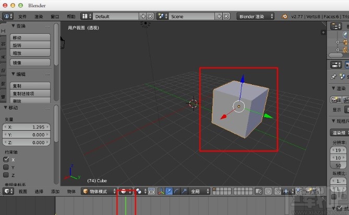Click the 复制链接项 button
The width and height of the screenshot is (349, 215).
click(x=30, y=94)
